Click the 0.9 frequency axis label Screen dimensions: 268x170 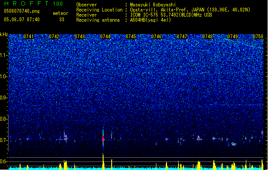point(4,98)
